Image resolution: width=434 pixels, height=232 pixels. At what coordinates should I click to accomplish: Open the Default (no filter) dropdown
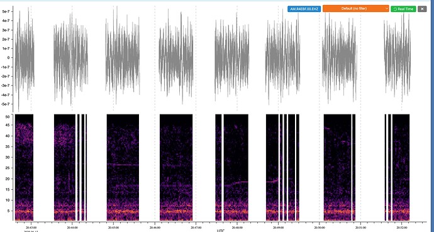click(355, 9)
